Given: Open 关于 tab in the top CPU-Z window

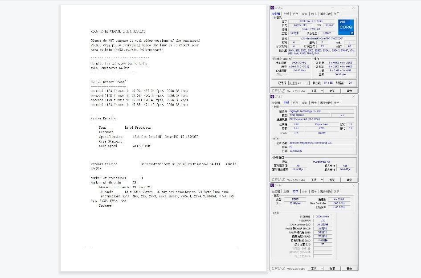Looking at the screenshot, I should tap(336, 14).
